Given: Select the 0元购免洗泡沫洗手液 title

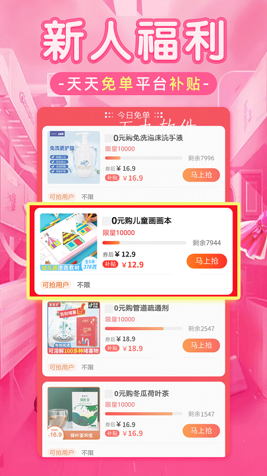Looking at the screenshot, I should tap(148, 138).
